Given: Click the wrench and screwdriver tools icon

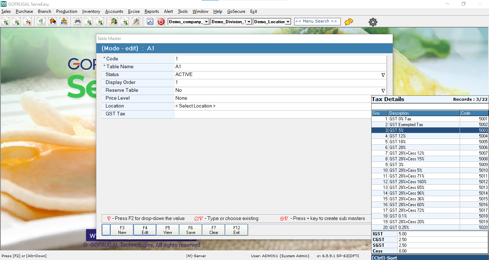Looking at the screenshot, I should tap(136, 21).
